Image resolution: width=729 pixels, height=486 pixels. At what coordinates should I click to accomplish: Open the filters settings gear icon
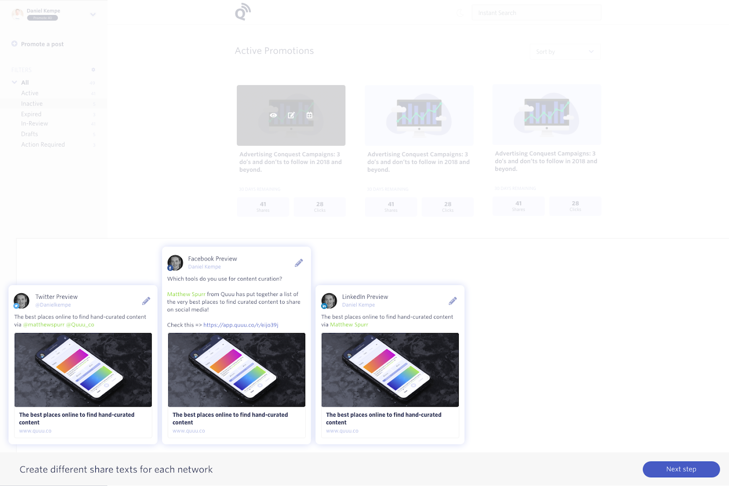93,70
